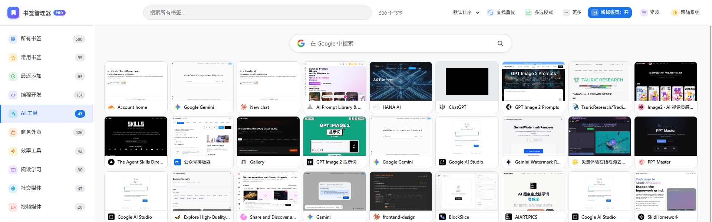The height and width of the screenshot is (222, 712).
Task: Click the 效率工具 lightning icon
Action: [x=13, y=151]
